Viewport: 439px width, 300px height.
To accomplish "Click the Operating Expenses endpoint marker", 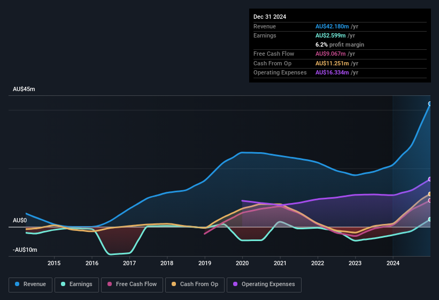I will pos(430,179).
